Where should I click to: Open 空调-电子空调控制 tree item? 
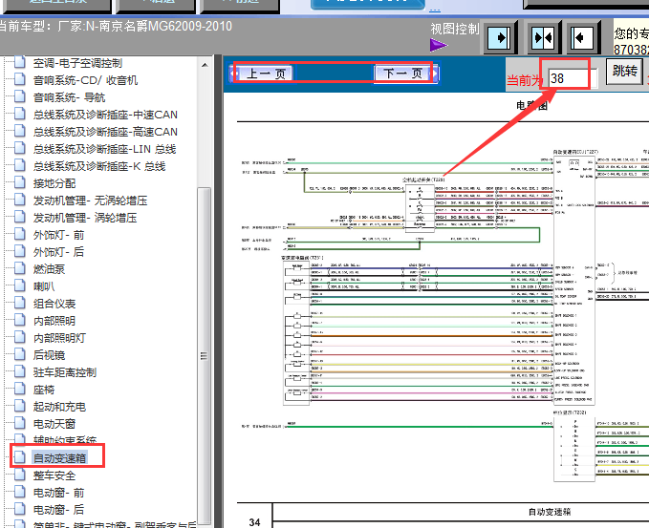pyautogui.click(x=77, y=63)
